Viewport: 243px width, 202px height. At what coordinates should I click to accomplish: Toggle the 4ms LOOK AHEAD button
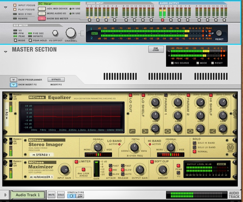click(x=83, y=170)
